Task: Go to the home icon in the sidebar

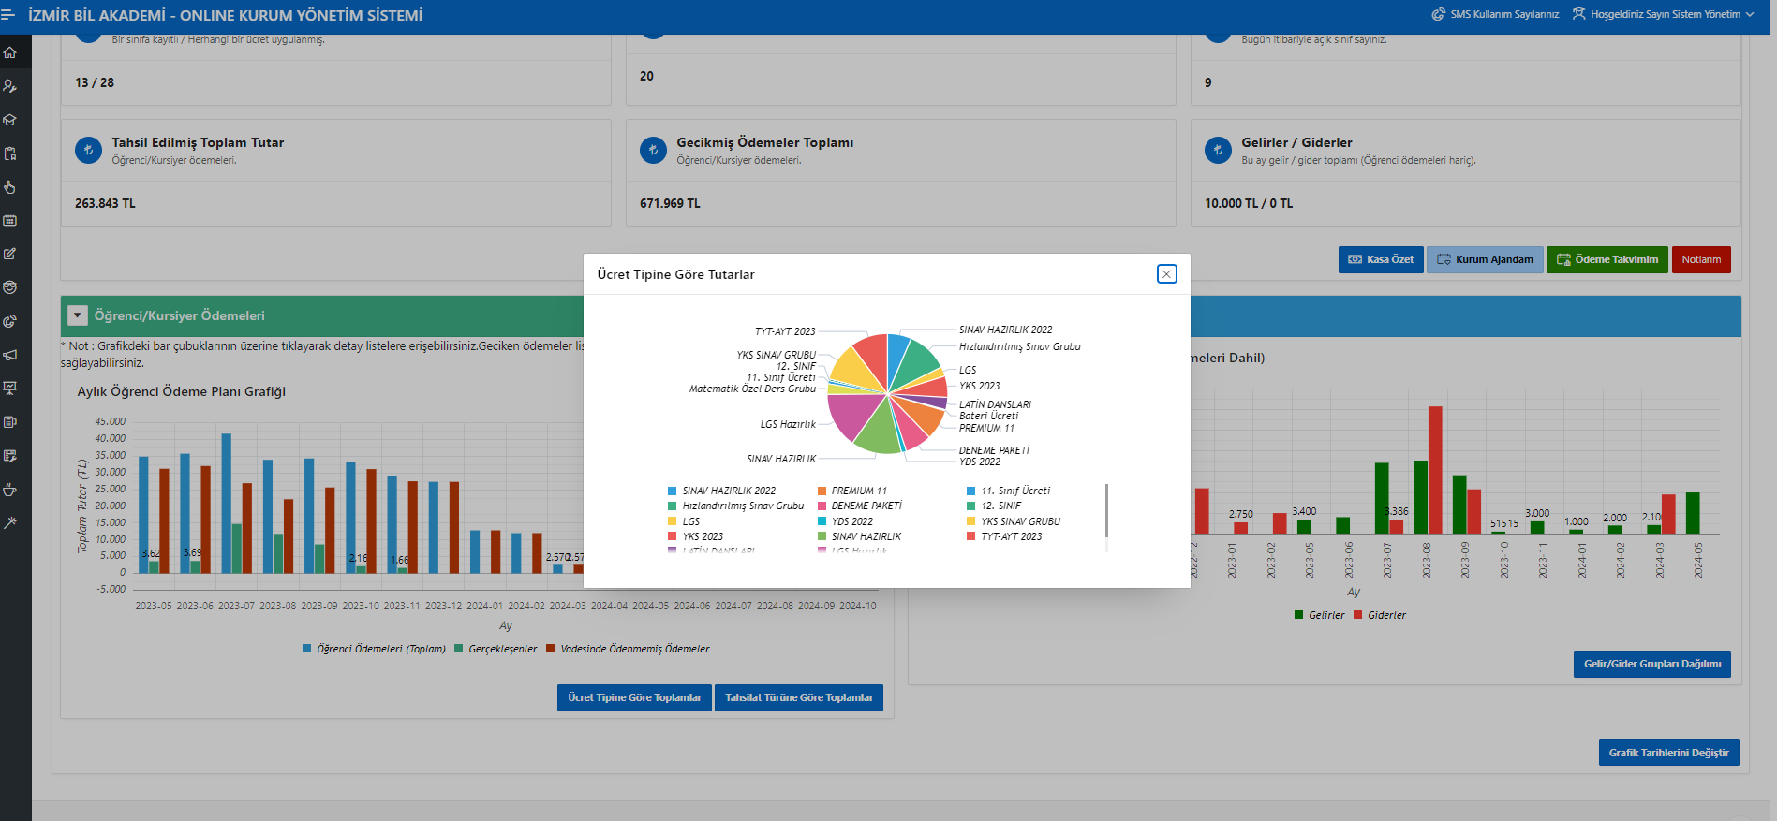Action: [10, 52]
